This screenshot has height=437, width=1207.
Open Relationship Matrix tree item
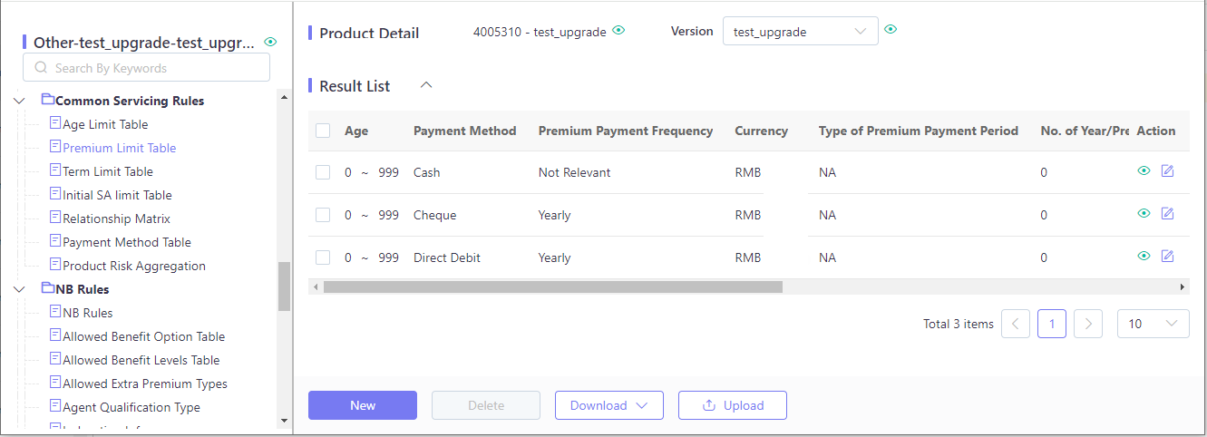pos(116,218)
